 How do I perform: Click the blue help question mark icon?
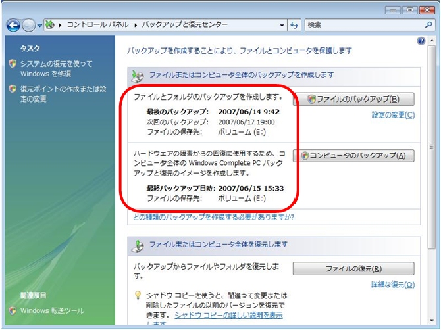(421, 41)
